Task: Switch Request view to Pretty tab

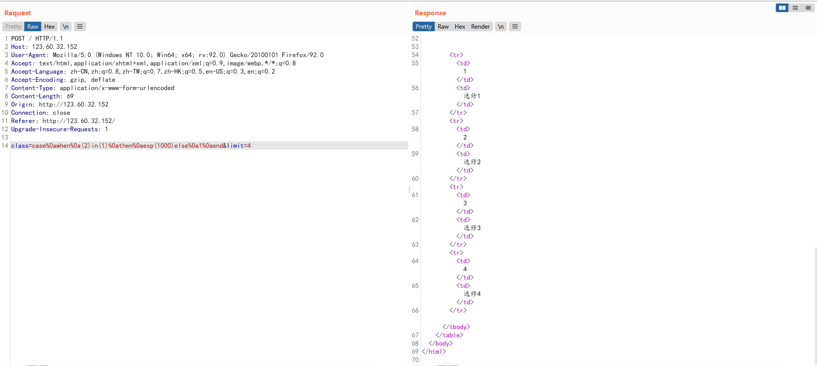Action: click(x=13, y=26)
